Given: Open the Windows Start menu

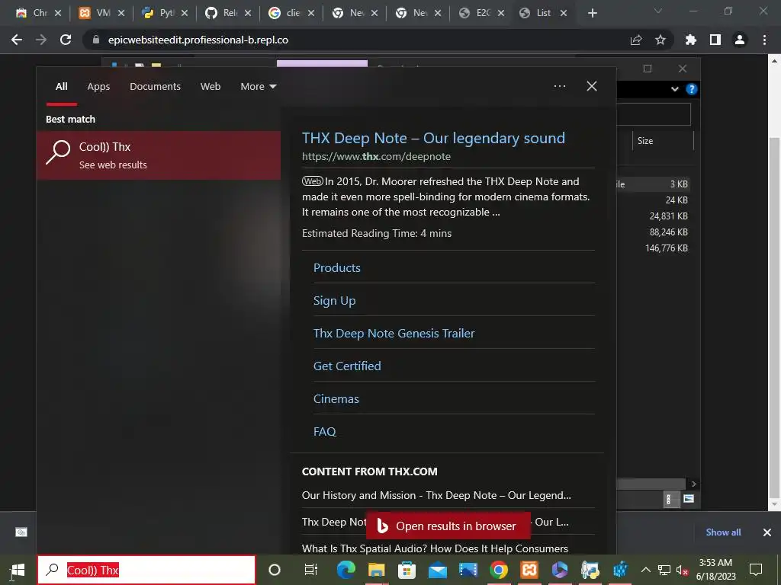Looking at the screenshot, I should pos(18,570).
